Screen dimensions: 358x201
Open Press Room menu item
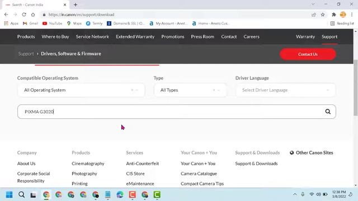pos(202,36)
